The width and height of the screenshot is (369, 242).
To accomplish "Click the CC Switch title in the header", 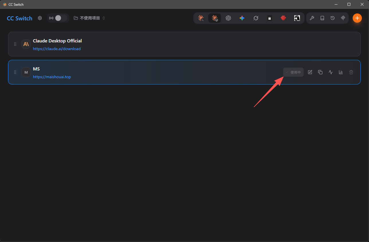I will (x=19, y=18).
